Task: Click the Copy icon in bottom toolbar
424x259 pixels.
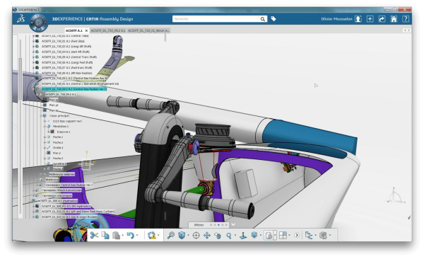Action: point(105,235)
